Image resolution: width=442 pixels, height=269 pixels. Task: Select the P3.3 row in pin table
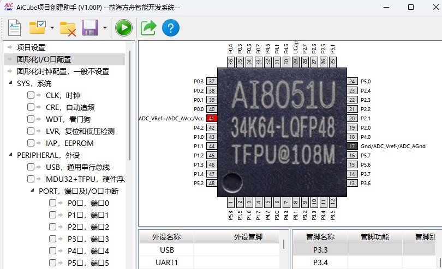(364, 250)
